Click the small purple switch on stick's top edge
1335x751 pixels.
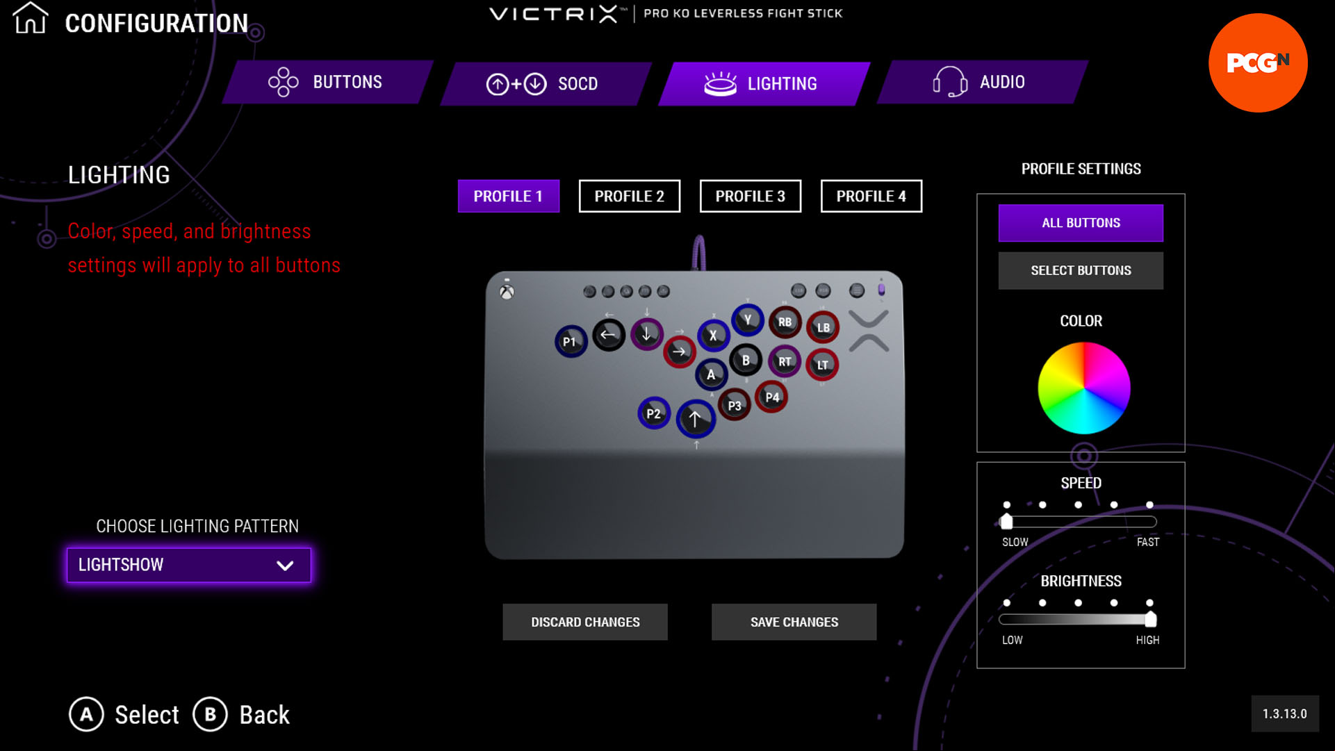coord(881,290)
